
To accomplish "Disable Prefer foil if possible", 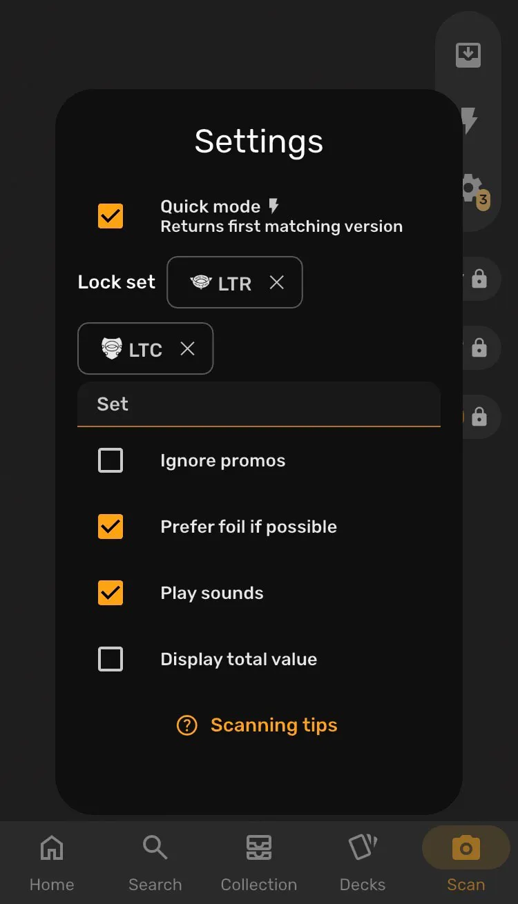I will point(110,527).
